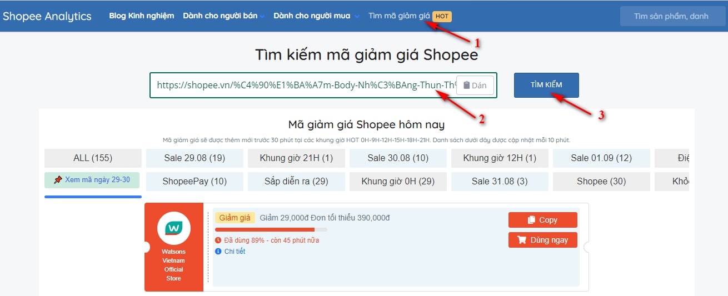Click the HOT badge in navigation

click(442, 16)
